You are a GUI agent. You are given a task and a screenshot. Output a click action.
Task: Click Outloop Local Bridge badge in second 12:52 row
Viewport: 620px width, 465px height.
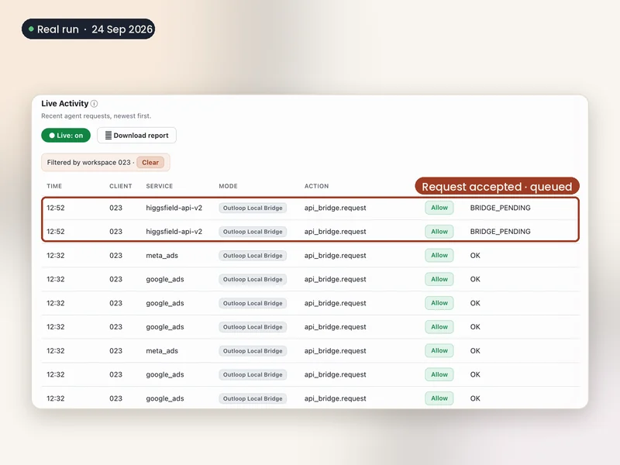point(253,232)
